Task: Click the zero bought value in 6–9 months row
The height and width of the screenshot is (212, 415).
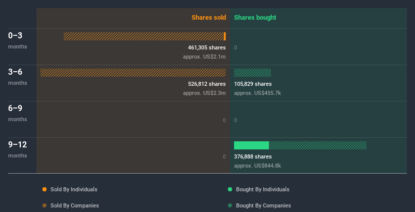Action: 236,120
